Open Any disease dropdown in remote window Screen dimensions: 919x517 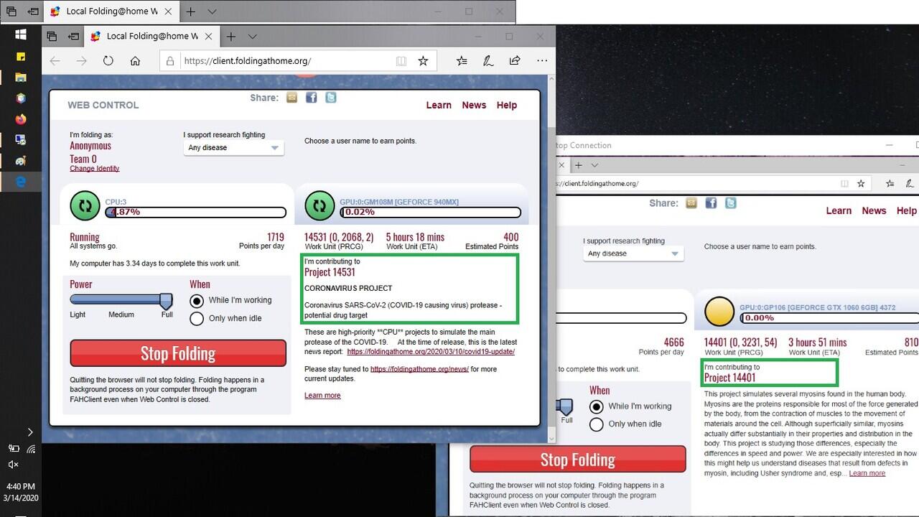tap(633, 253)
